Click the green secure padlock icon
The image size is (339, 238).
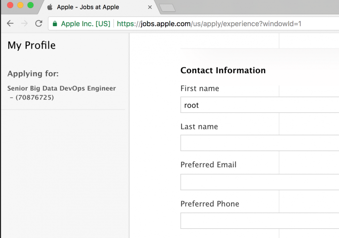(x=55, y=24)
